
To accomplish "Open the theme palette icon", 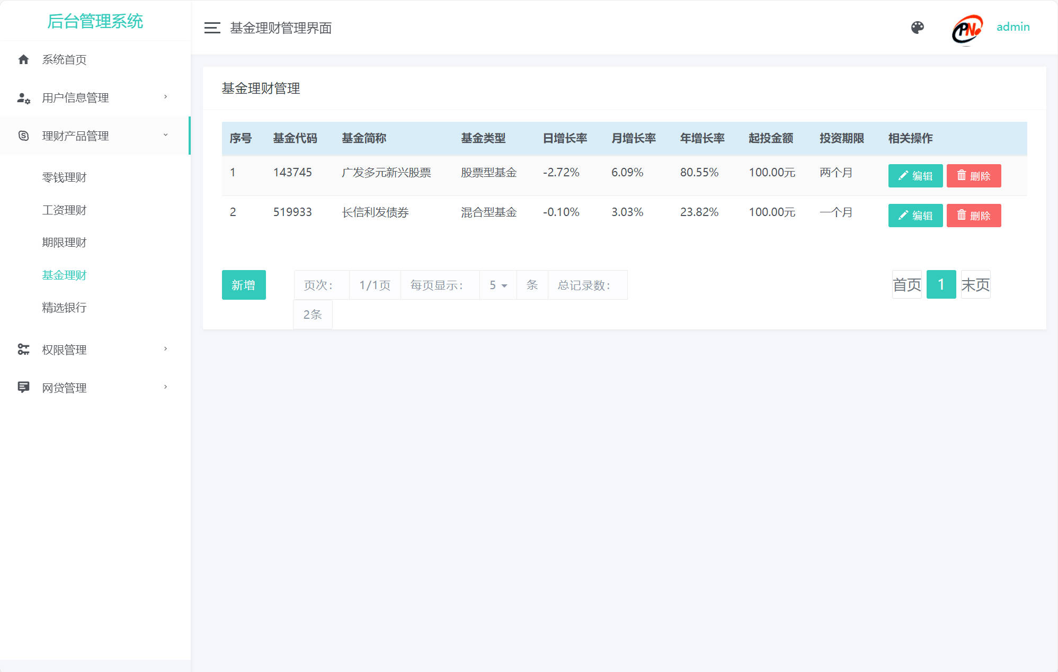I will point(918,27).
